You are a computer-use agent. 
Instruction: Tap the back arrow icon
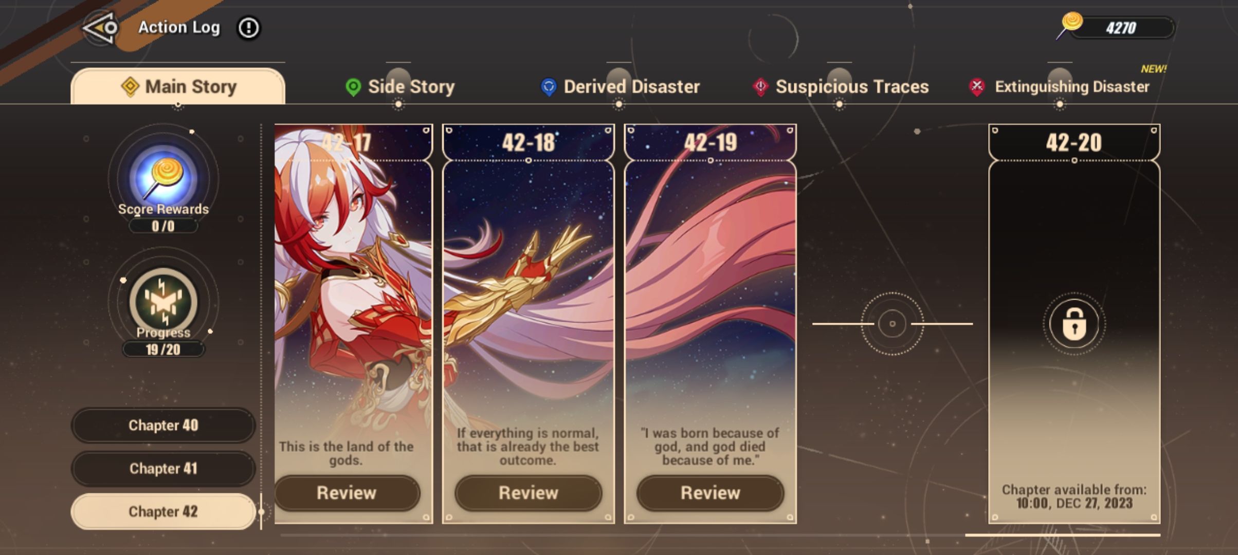coord(101,28)
